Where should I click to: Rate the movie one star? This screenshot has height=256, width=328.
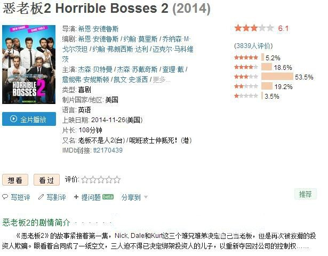click(x=85, y=180)
